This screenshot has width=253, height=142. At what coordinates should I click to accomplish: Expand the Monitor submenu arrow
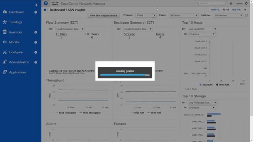36,42
